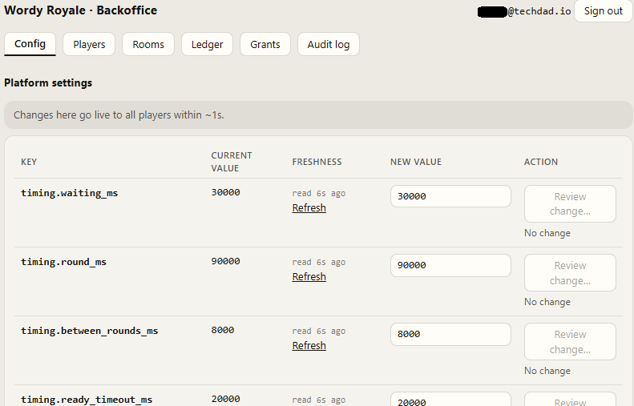634x406 pixels.
Task: Open the Rooms tab
Action: 148,44
